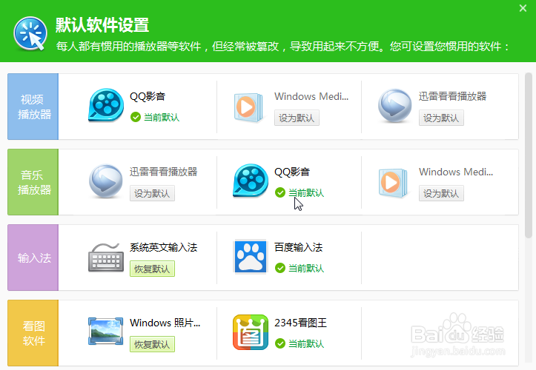
Task: Set 迅雷看看播放器 as default music player
Action: tap(152, 193)
